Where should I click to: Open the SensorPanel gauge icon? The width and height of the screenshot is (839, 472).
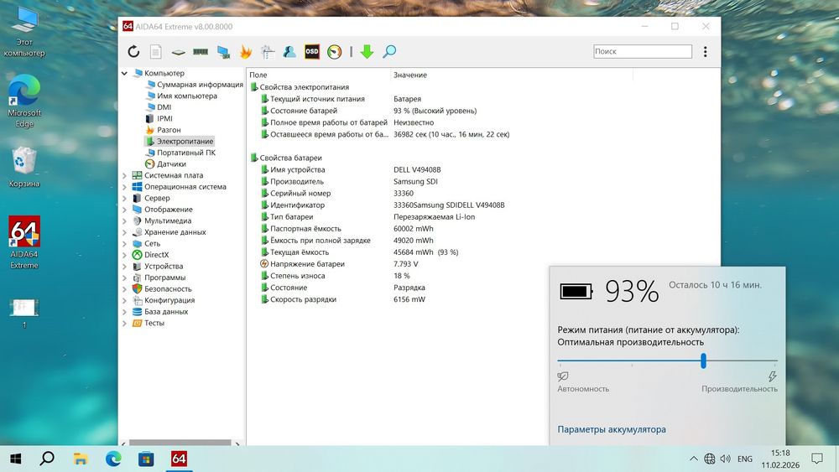pyautogui.click(x=335, y=51)
